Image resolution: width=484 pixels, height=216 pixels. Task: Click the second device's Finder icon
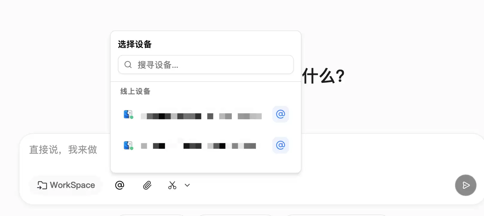(x=128, y=145)
